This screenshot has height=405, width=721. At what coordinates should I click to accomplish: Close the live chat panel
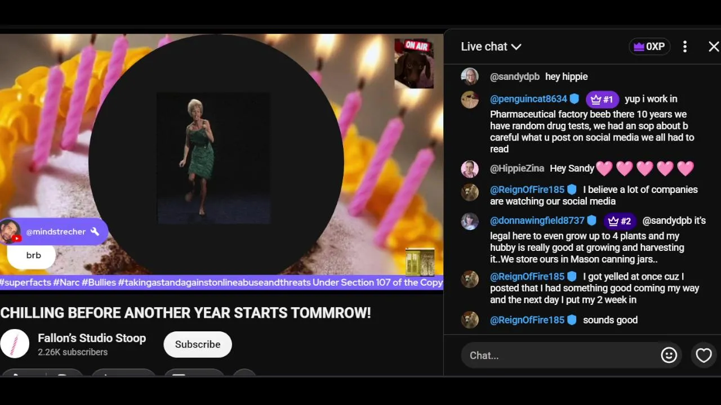[714, 47]
